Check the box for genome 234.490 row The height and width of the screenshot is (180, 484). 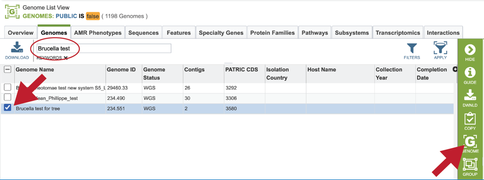[x=7, y=98]
